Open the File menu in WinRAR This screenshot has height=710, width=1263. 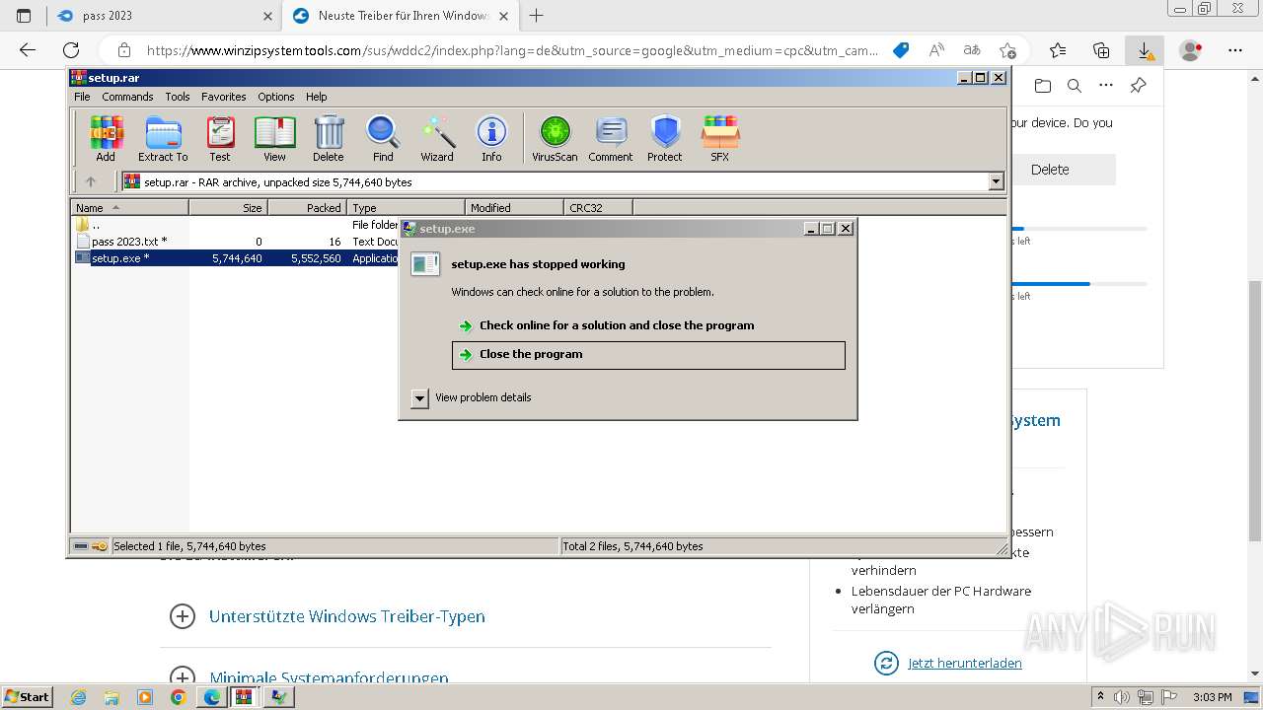point(82,97)
